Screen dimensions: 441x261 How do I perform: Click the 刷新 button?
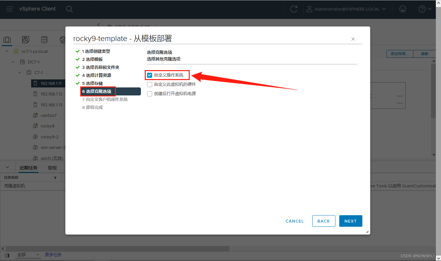(425, 54)
